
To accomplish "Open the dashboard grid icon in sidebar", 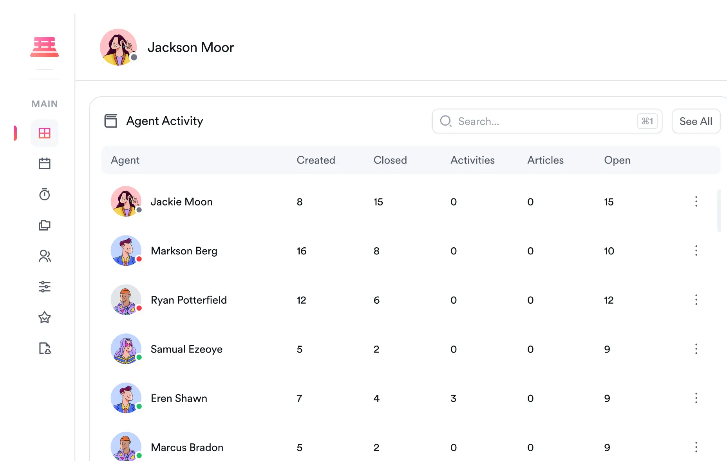I will [x=45, y=133].
